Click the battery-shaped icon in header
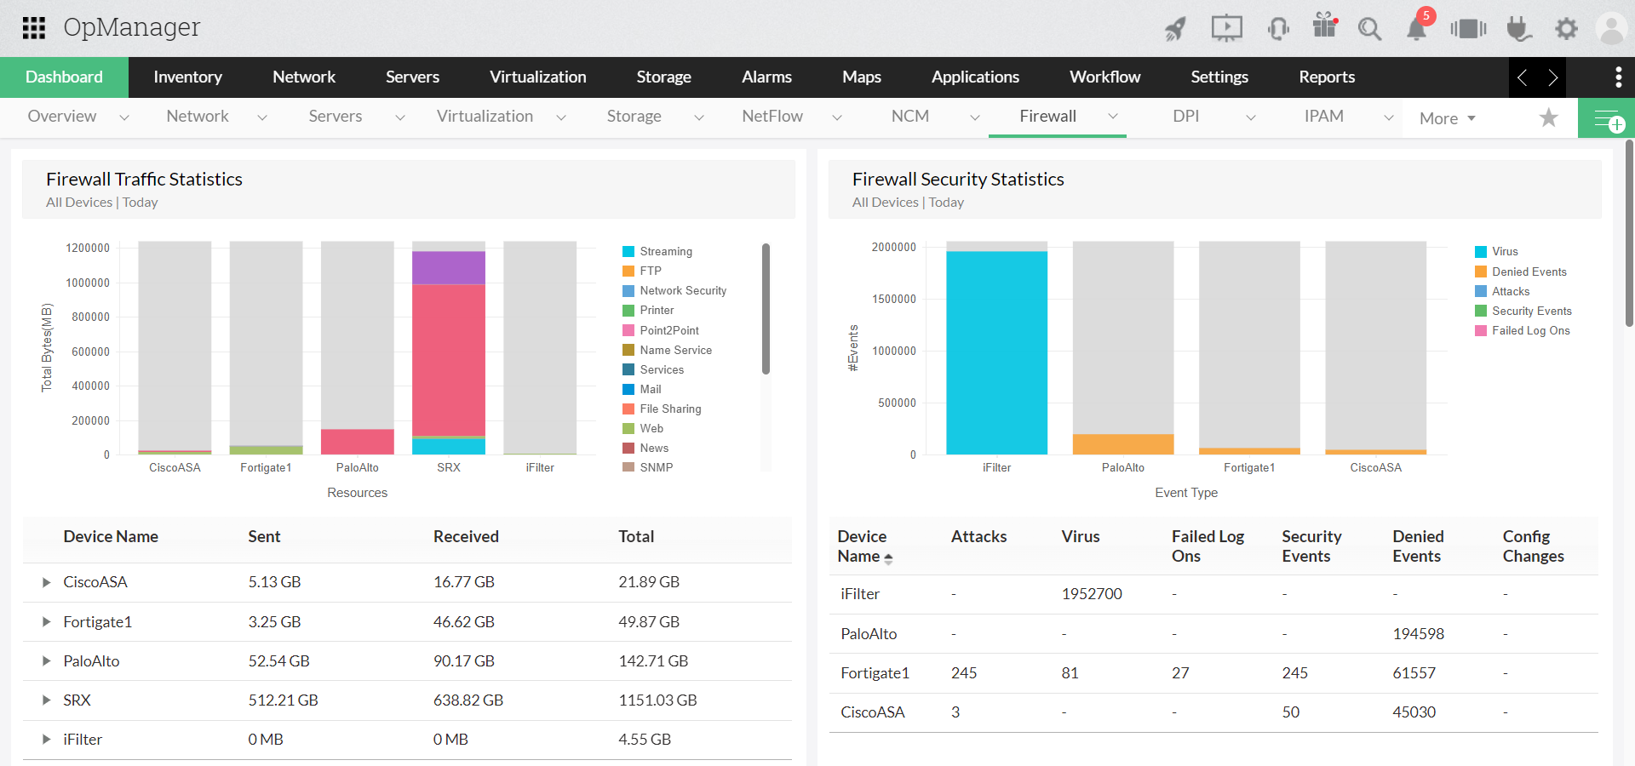1635x766 pixels. pyautogui.click(x=1468, y=29)
